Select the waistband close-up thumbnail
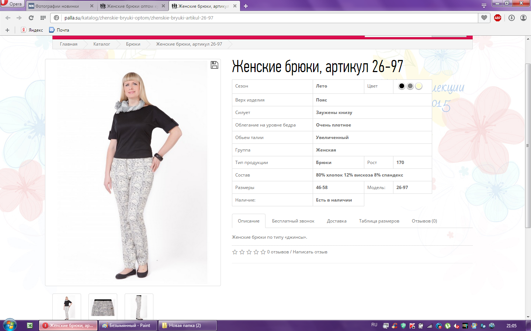The height and width of the screenshot is (331, 531). pos(103,307)
